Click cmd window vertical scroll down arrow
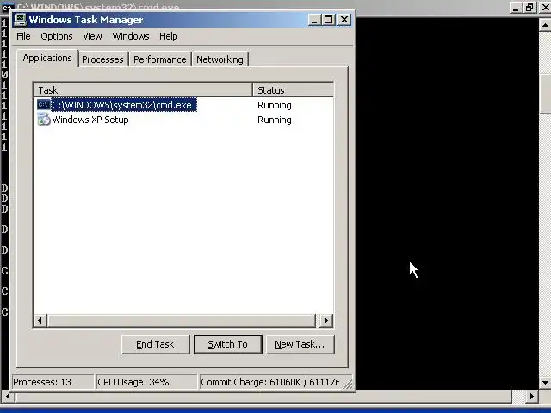The width and height of the screenshot is (551, 413). point(545,382)
